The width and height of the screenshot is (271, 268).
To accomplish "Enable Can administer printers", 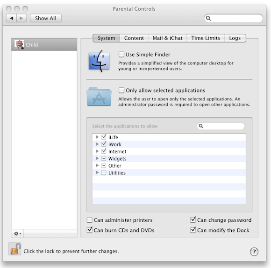I will 90,220.
